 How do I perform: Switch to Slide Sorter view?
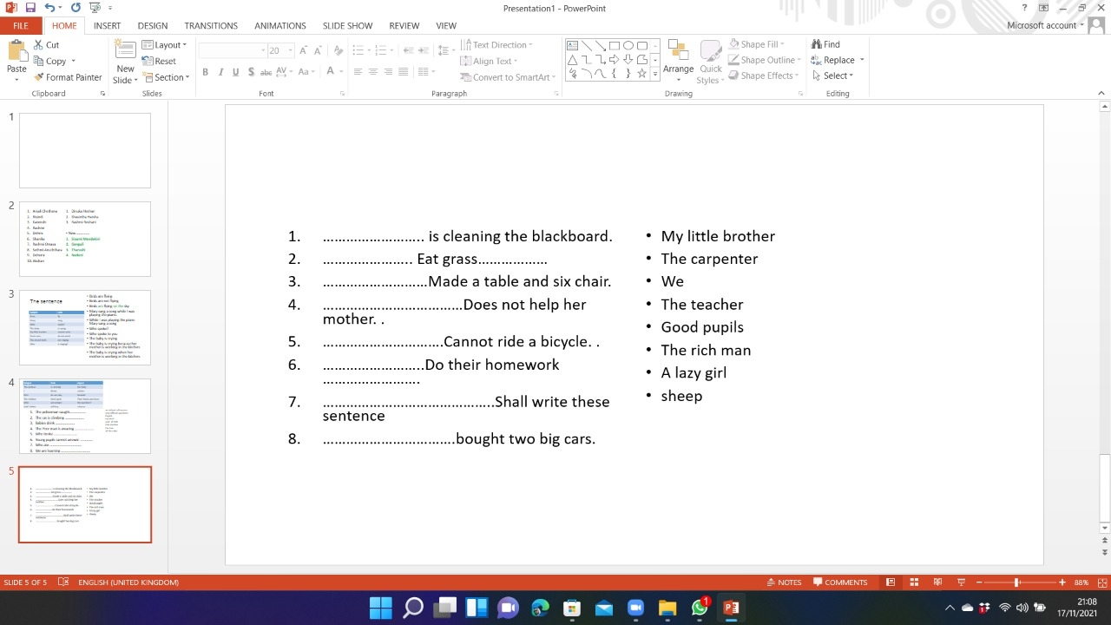pos(914,582)
